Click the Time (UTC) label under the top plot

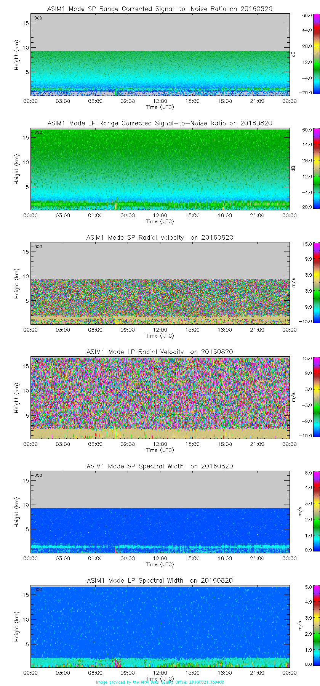pos(160,107)
